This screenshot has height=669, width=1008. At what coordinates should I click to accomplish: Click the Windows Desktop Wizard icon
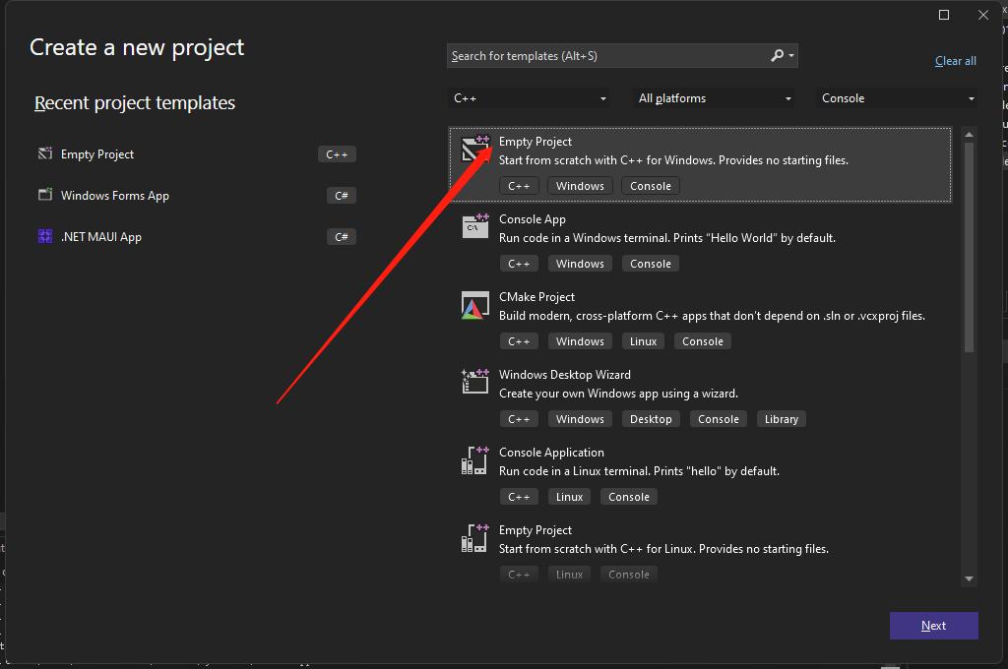[x=475, y=383]
